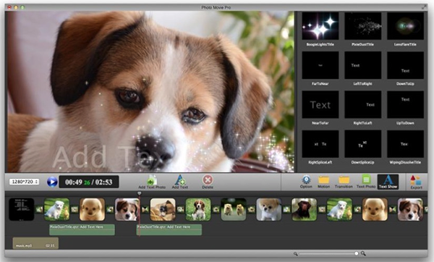Select the chocolate Labrador puppy photo
434x262 pixels.
[x=305, y=209]
